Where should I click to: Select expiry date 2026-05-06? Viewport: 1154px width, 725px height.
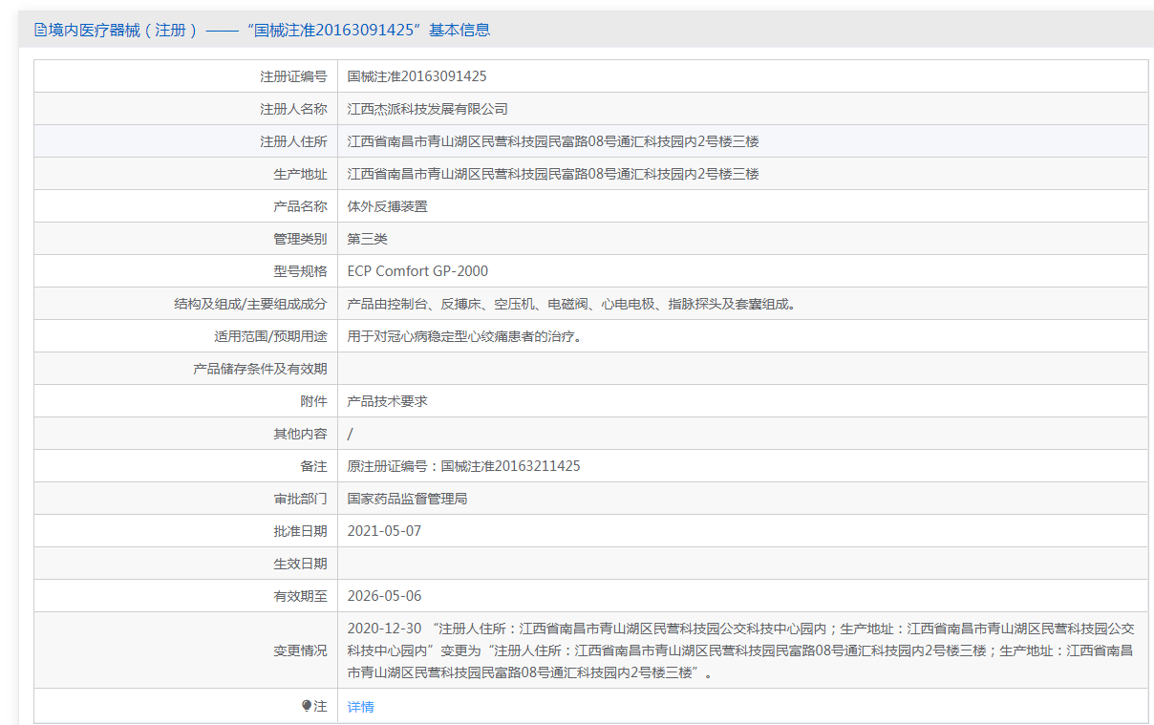(385, 596)
